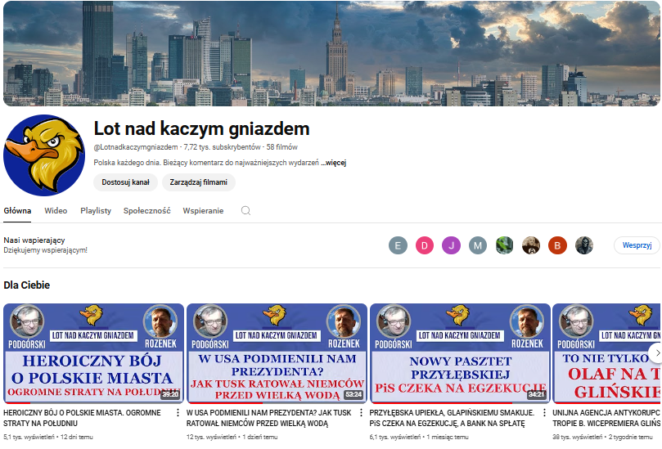Click the 38 tys. wyświetleń stats text
Viewport: 662px width, 449px height.
[x=578, y=438]
